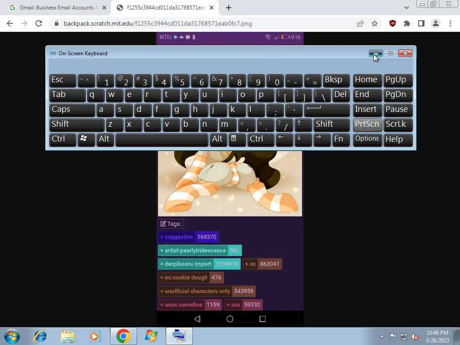The width and height of the screenshot is (460, 345).
Task: Open Action Center flag in tray
Action: click(x=393, y=336)
